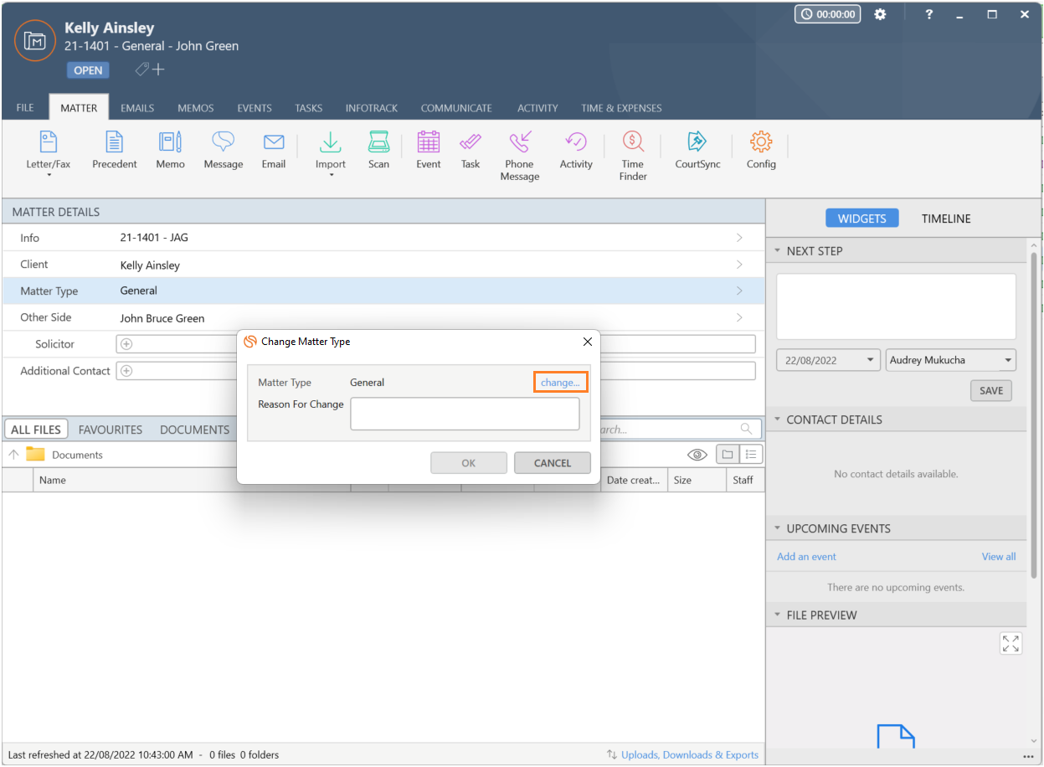1044x767 pixels.
Task: Click the change... link in dialog
Action: (560, 382)
